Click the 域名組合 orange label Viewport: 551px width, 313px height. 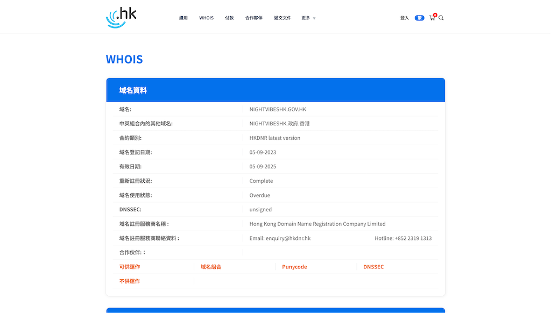tap(211, 267)
